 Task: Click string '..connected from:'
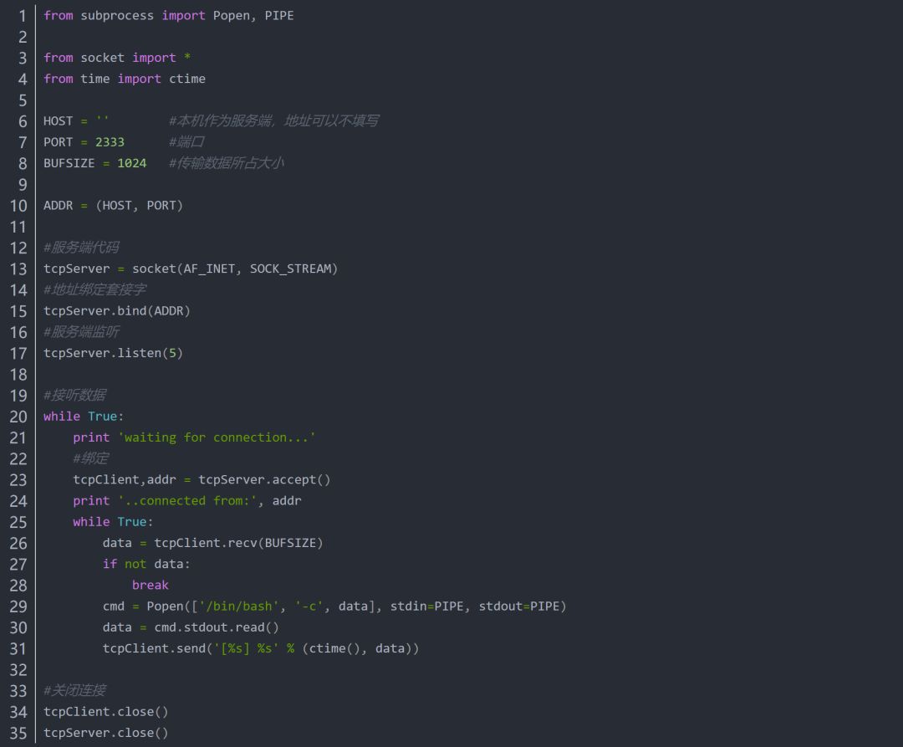coord(187,501)
